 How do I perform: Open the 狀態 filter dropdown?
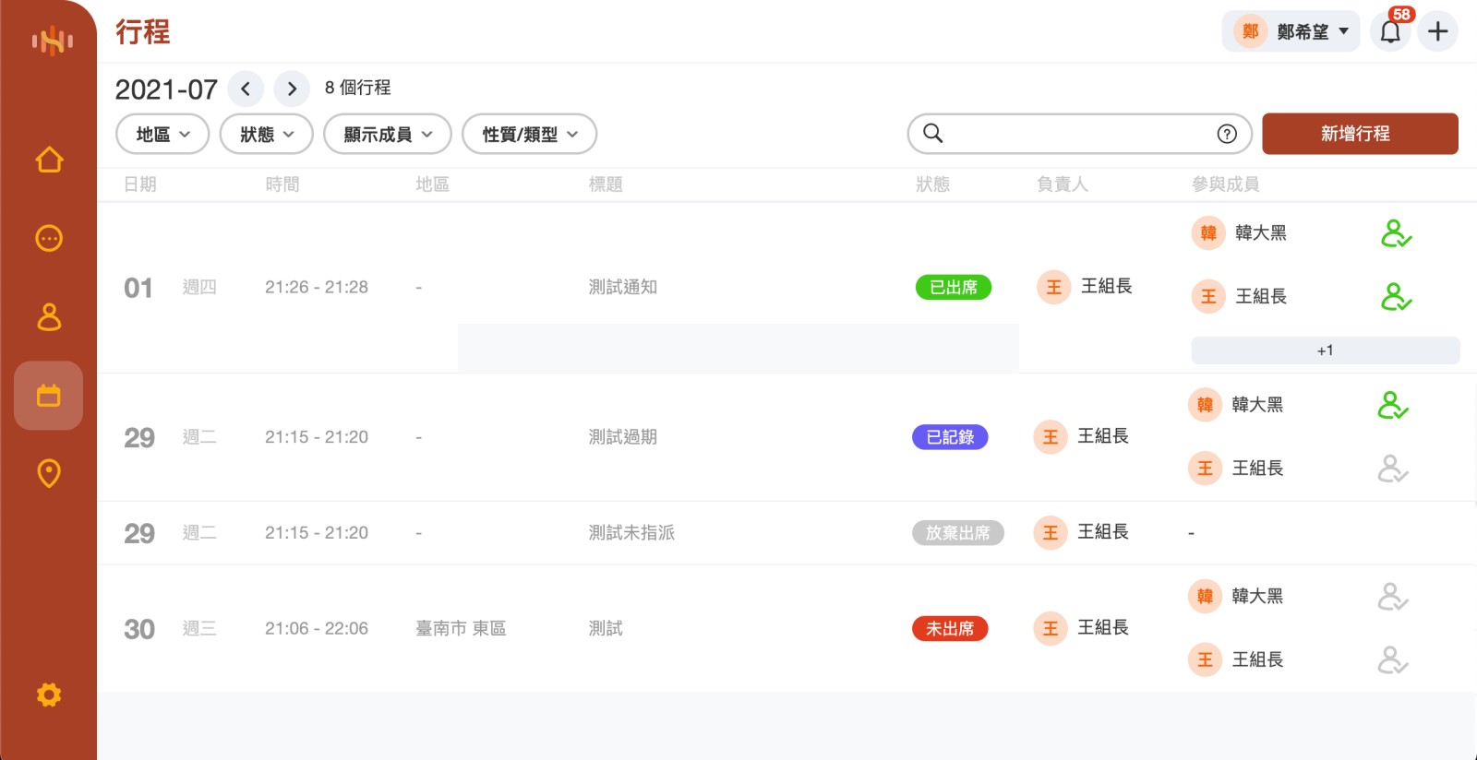[x=267, y=135]
